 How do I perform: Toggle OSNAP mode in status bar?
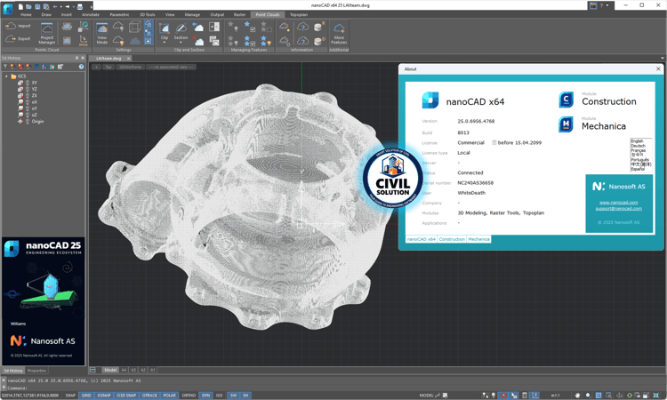(x=104, y=396)
